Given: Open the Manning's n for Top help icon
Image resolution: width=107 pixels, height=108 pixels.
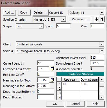Looking at the screenshot, I should click(x=52, y=80).
